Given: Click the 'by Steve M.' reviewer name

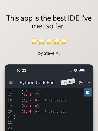Looking at the screenshot, I should click(x=49, y=53).
